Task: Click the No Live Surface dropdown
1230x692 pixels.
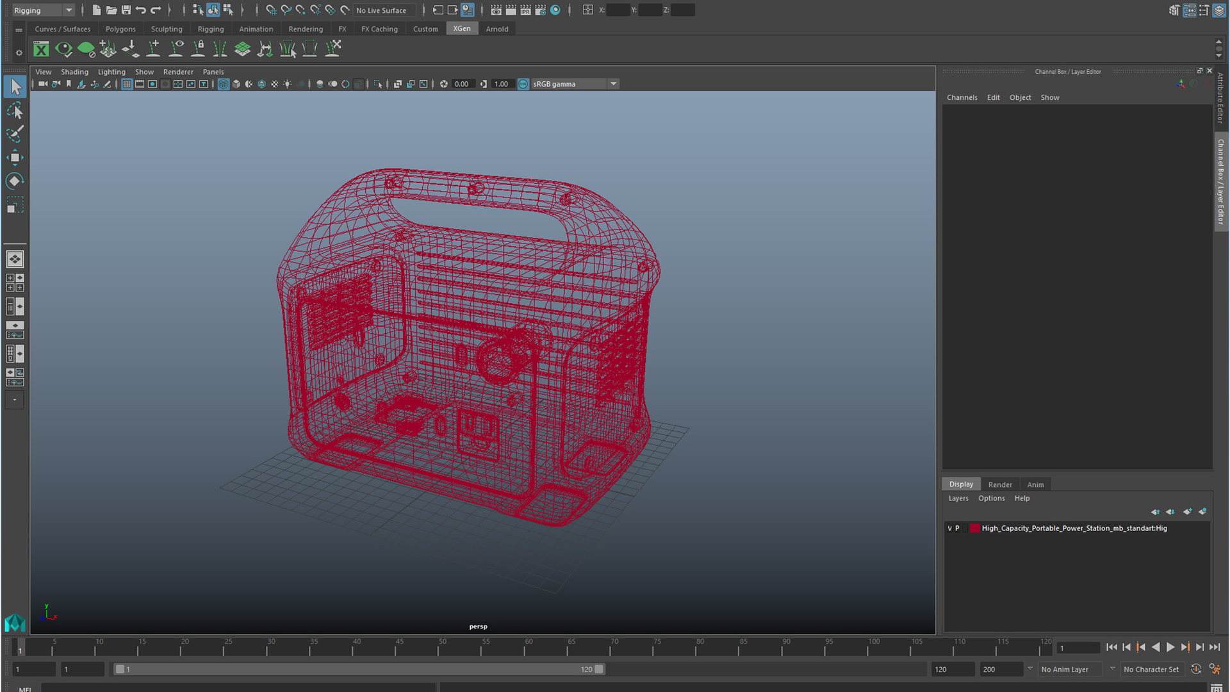Action: 382,10
